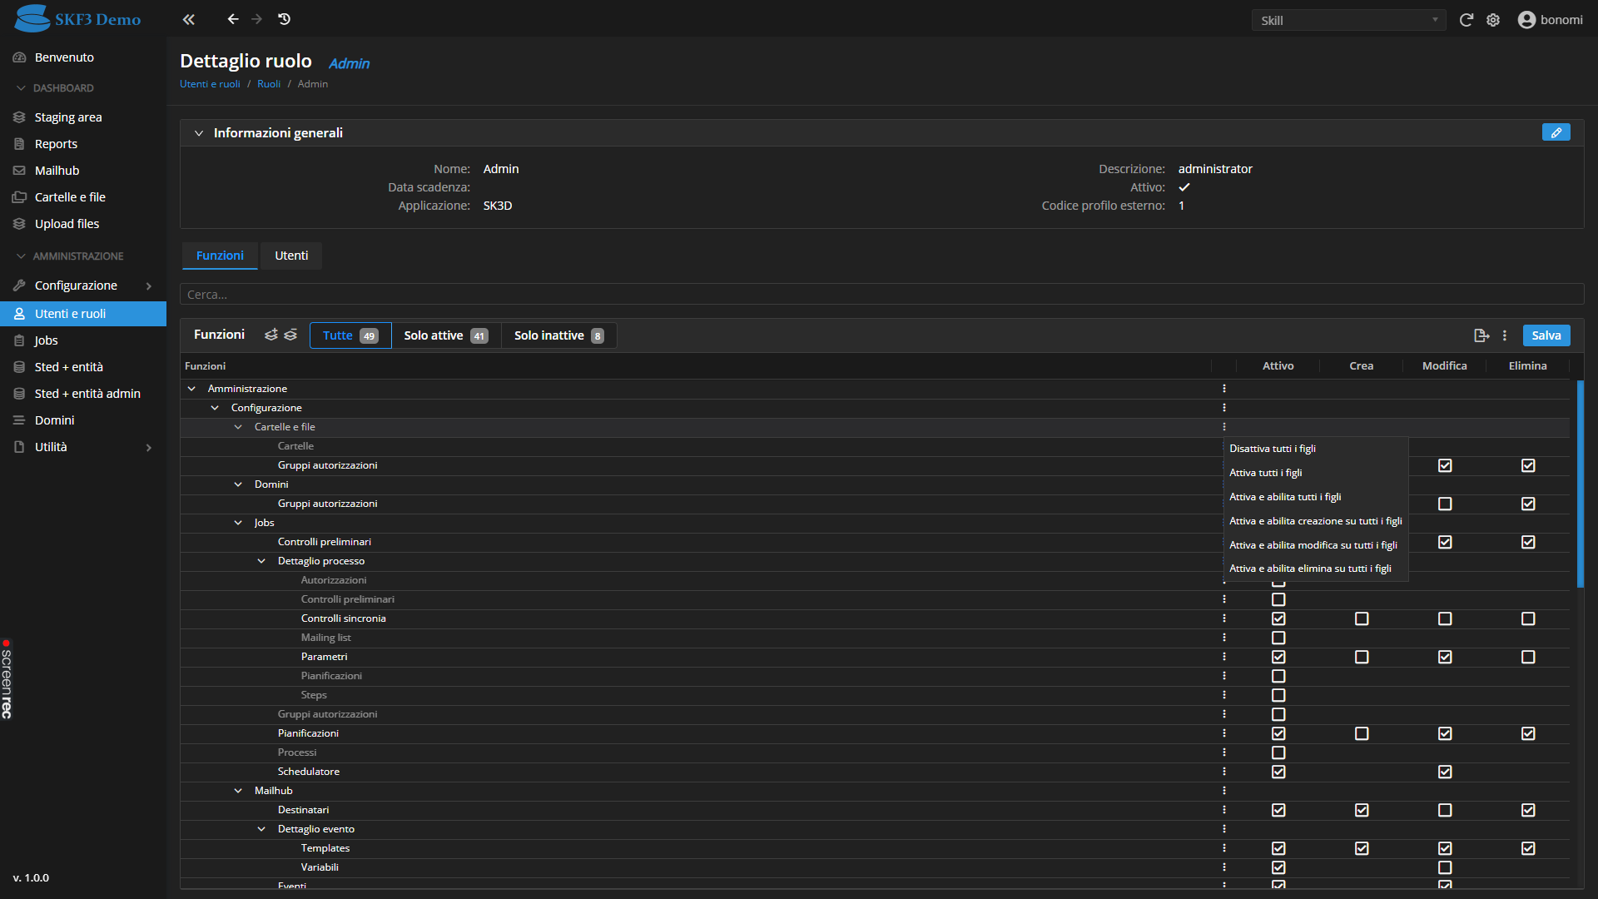This screenshot has width=1598, height=899.
Task: Open row menu for Configurazione
Action: click(x=1224, y=408)
